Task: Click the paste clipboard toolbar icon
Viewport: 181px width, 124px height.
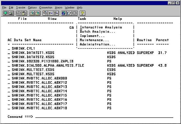Action: [x=24, y=13]
